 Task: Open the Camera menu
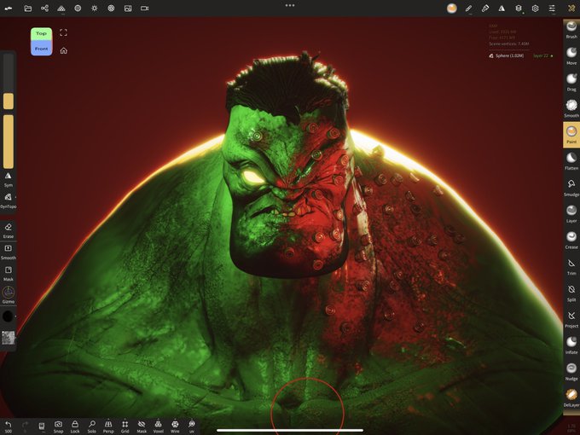click(145, 9)
